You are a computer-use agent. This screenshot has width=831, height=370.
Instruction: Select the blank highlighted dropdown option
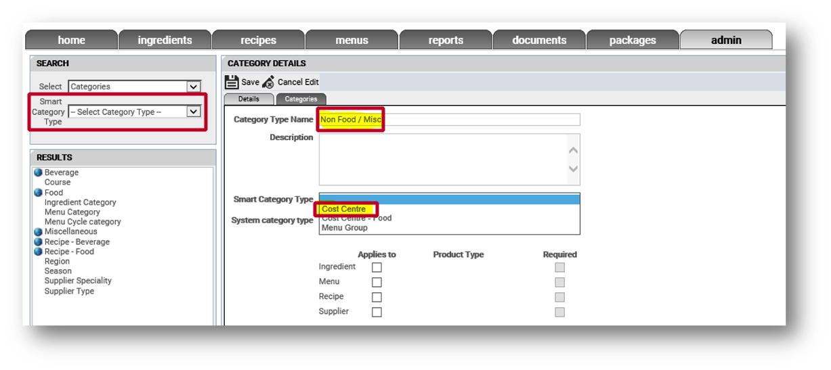[x=450, y=200]
